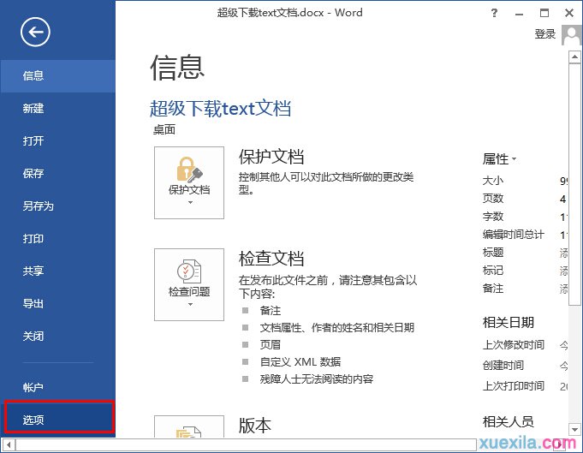Click the scroll up arrow
583x453 pixels.
574,57
